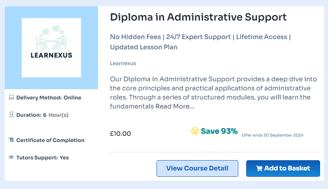Click the £10.00 price
328x189 pixels.
[121, 134]
